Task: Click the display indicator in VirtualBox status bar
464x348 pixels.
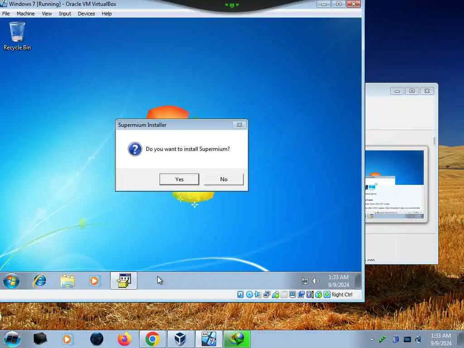Action: coord(293,295)
